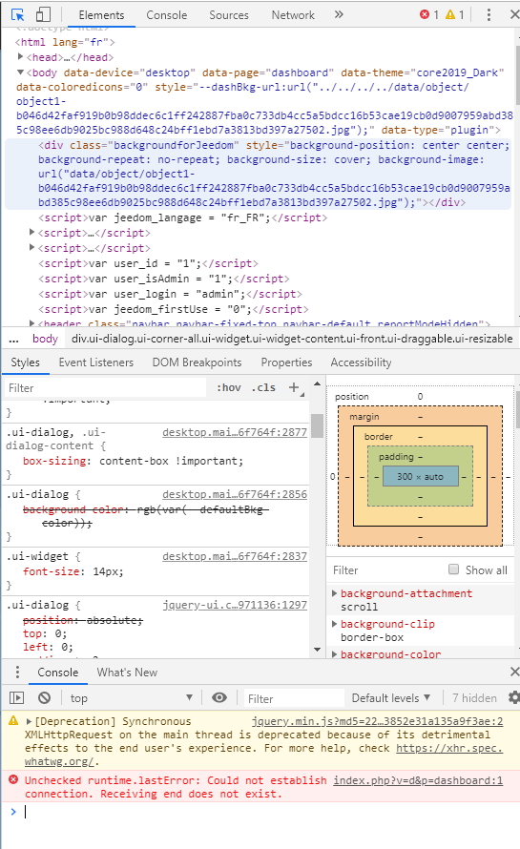Select the Console drawer tab

point(58,672)
